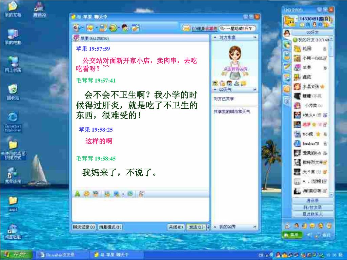Click in the message input text area
Screen dimensions: 347x260
coord(140,210)
